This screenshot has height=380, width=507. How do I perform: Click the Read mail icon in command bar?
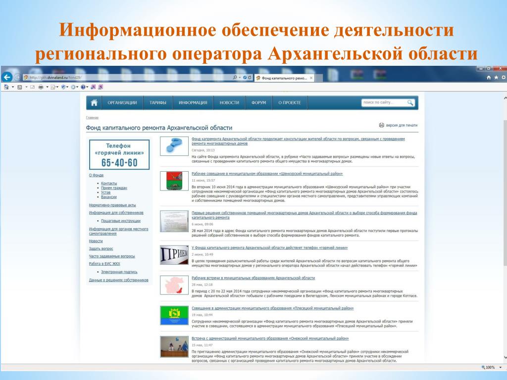(x=32, y=87)
